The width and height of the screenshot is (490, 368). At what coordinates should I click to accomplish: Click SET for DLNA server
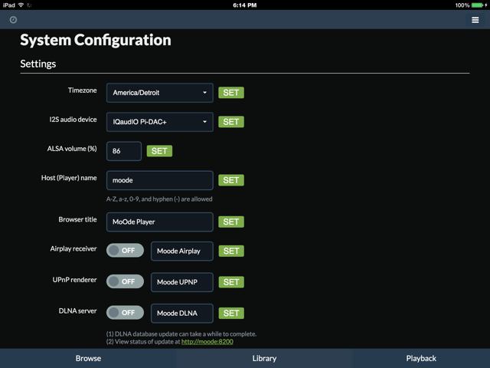(231, 313)
